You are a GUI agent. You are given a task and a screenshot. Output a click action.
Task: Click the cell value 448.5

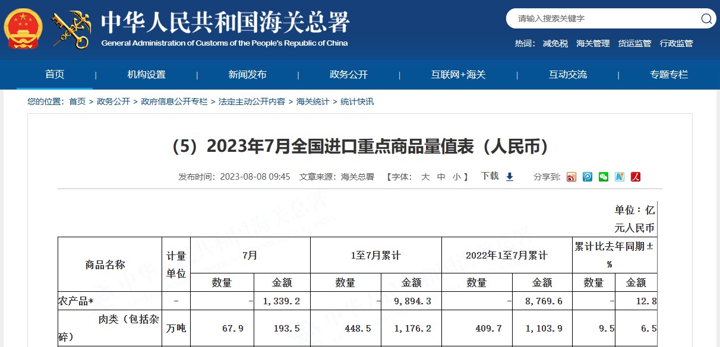pyautogui.click(x=357, y=328)
